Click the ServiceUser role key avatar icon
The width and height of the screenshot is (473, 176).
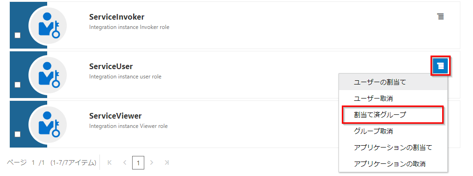[48, 75]
